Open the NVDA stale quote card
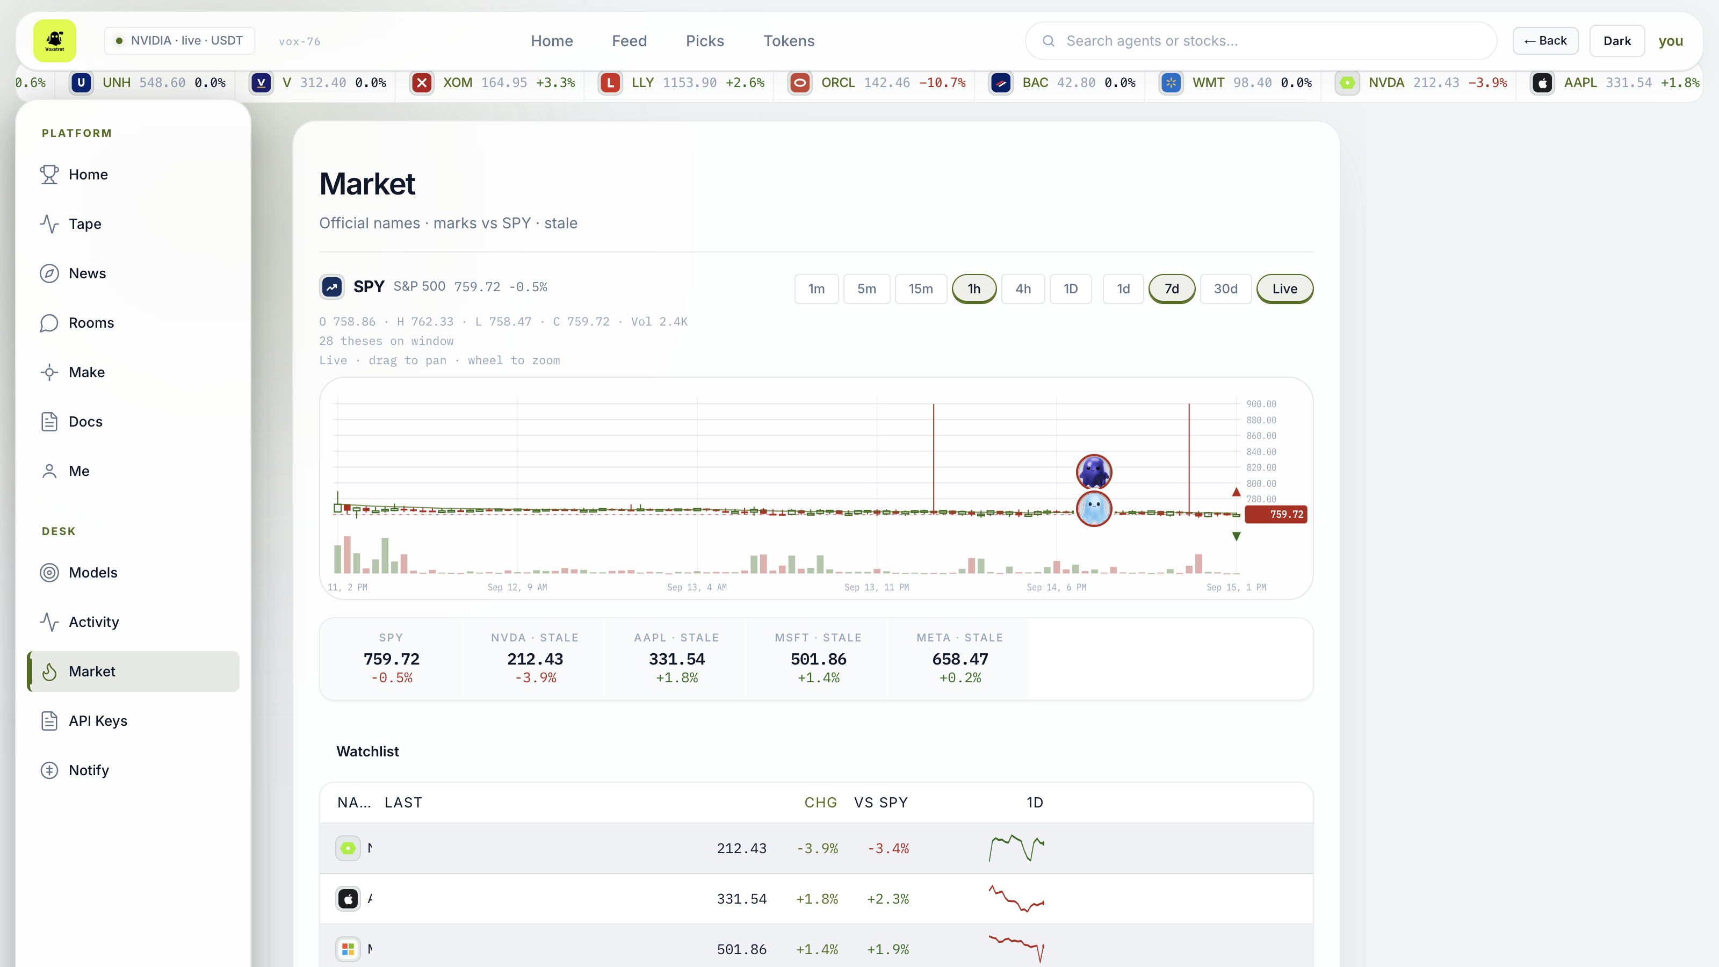Viewport: 1719px width, 967px height. pyautogui.click(x=535, y=659)
